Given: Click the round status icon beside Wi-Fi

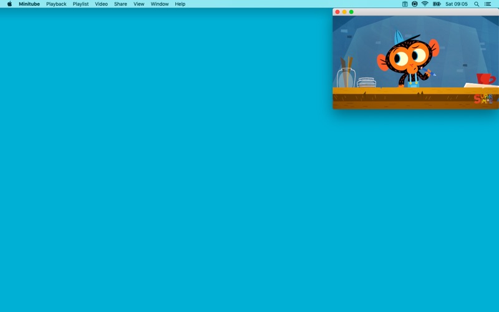Looking at the screenshot, I should click(x=415, y=4).
